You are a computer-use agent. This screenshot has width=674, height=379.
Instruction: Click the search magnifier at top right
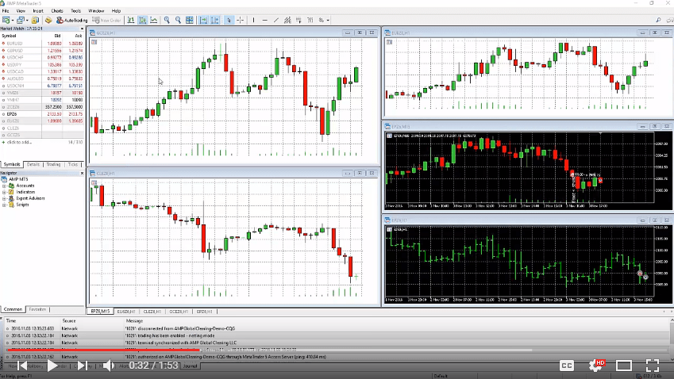[658, 20]
